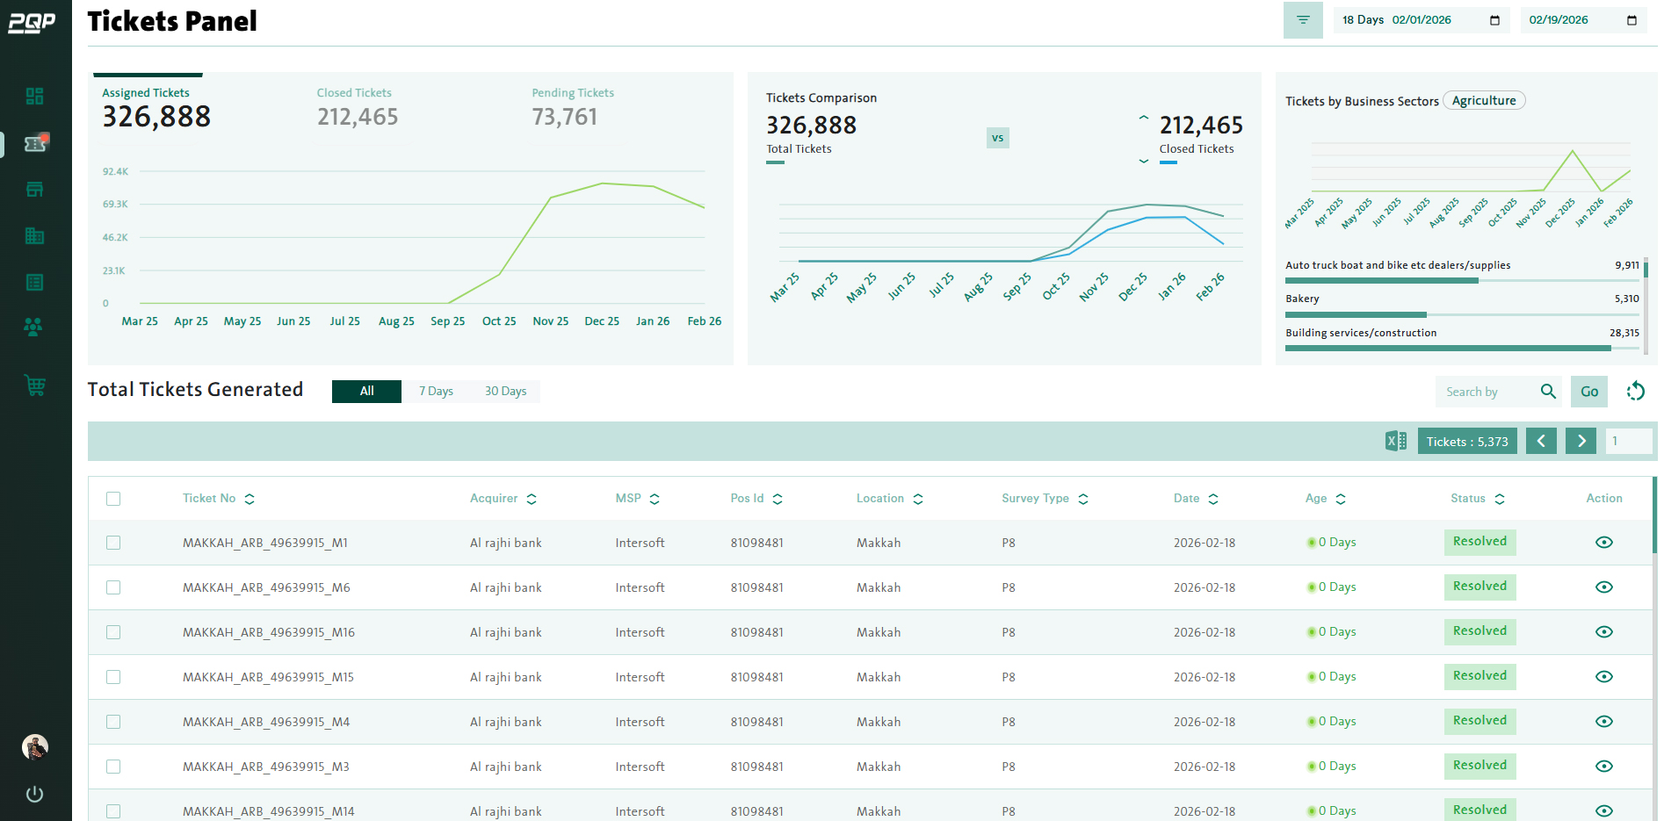
Task: Select the Users team icon in sidebar
Action: point(33,328)
